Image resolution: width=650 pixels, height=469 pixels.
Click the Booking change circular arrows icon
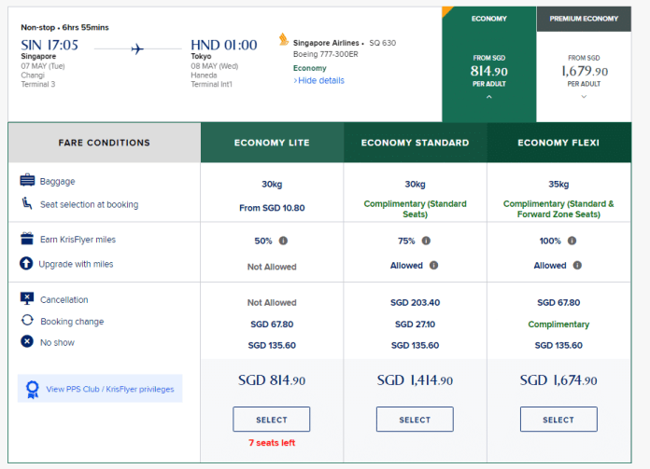27,321
